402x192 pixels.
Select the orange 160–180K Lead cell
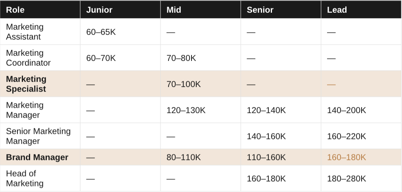coord(361,157)
